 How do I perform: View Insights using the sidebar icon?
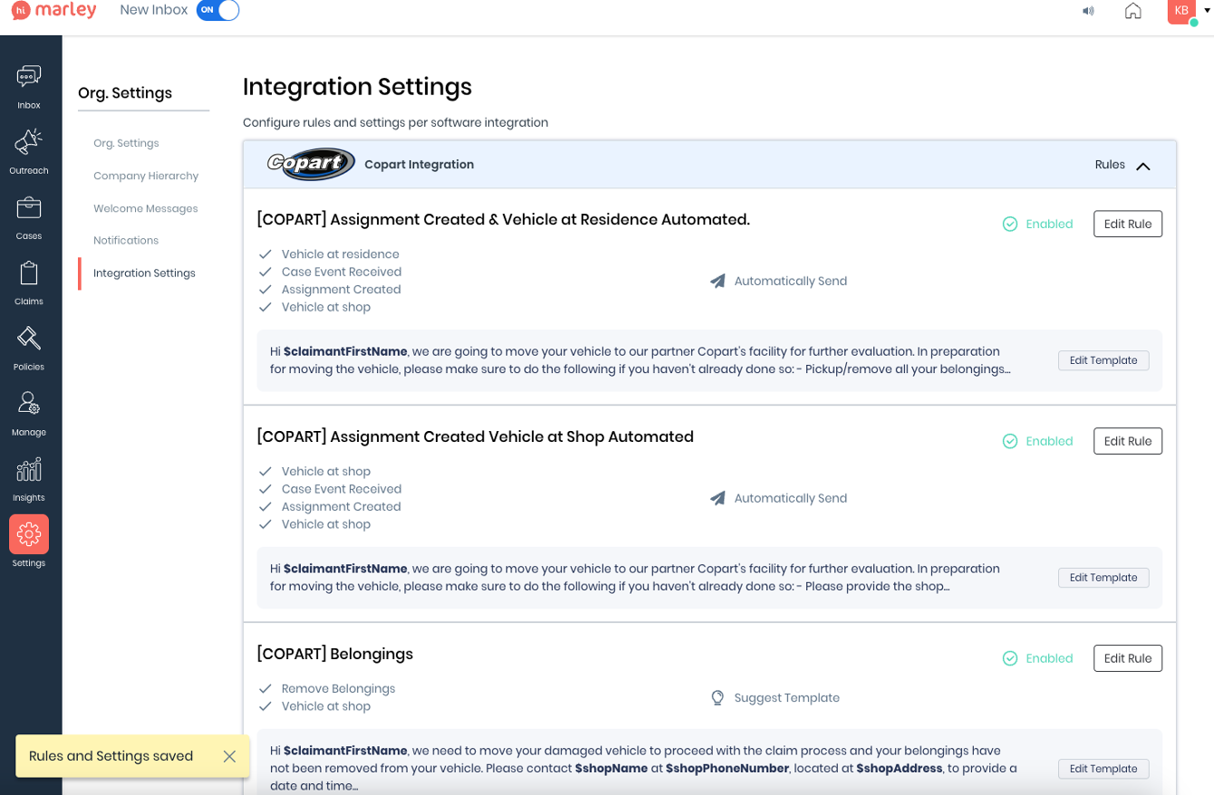pos(28,475)
